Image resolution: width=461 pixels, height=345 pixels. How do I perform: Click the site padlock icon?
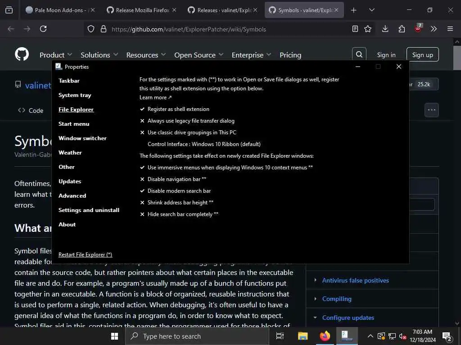[103, 29]
